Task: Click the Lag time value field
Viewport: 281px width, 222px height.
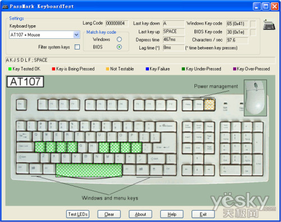Action: [x=174, y=47]
